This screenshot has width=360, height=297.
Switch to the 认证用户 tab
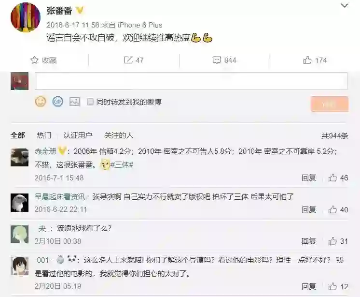pos(78,135)
